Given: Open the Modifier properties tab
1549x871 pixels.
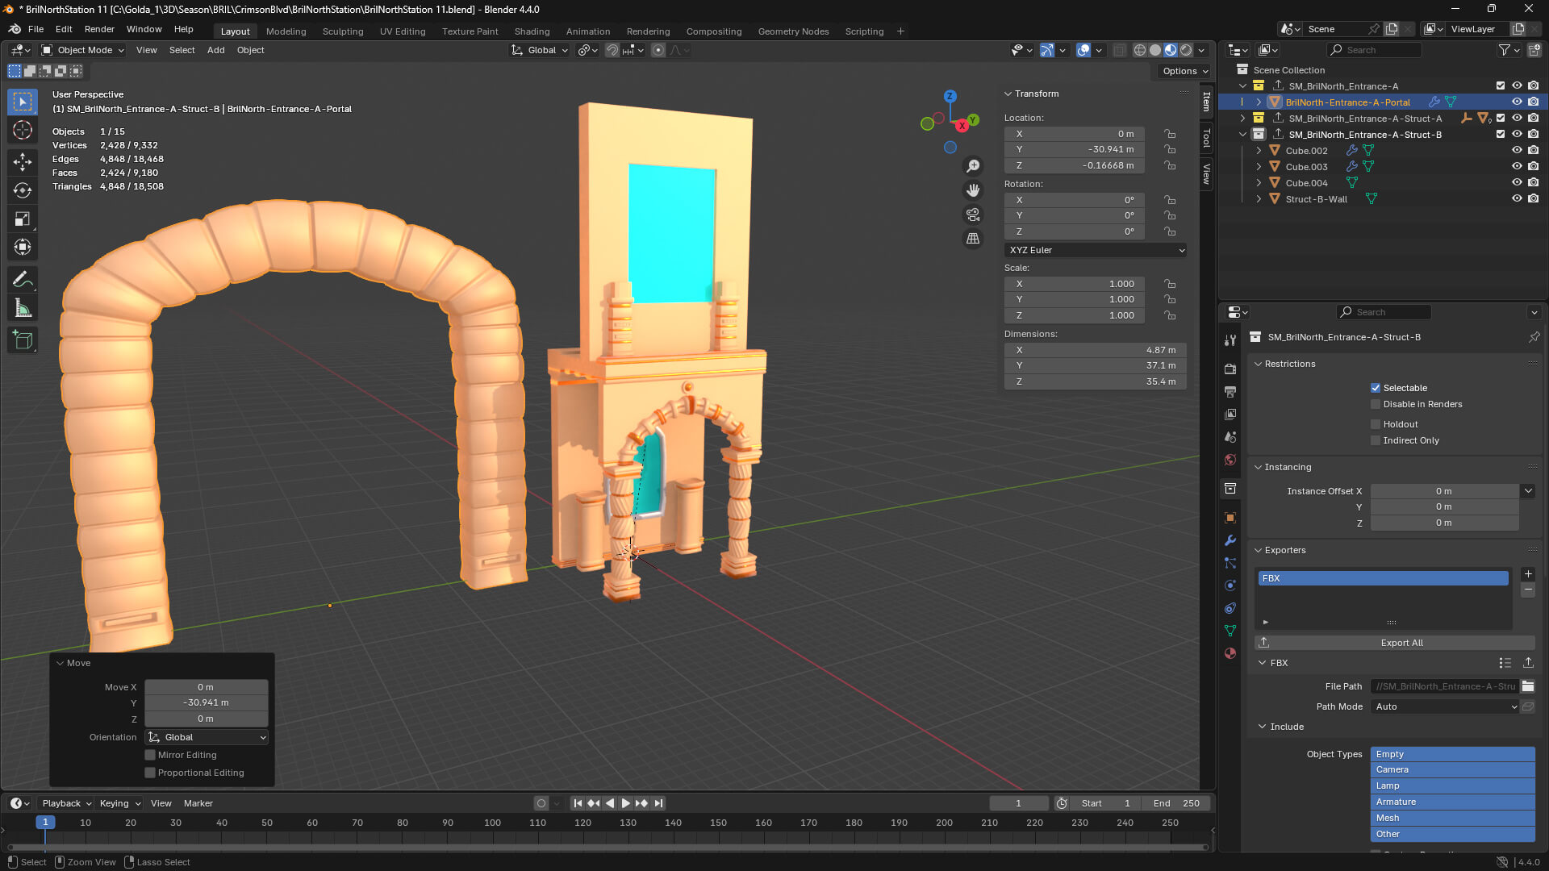Looking at the screenshot, I should (x=1230, y=540).
